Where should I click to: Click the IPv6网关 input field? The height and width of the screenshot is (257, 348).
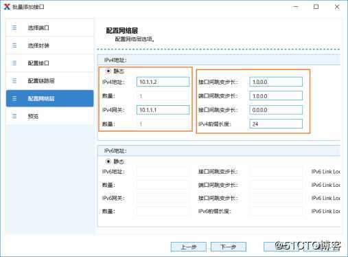[163, 198]
